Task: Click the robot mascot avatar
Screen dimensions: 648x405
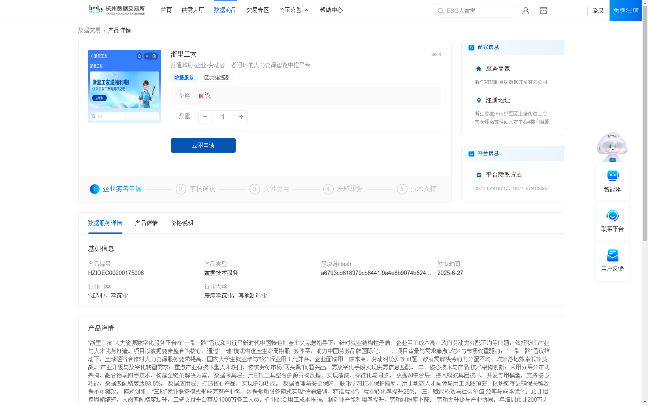Action: tap(612, 146)
